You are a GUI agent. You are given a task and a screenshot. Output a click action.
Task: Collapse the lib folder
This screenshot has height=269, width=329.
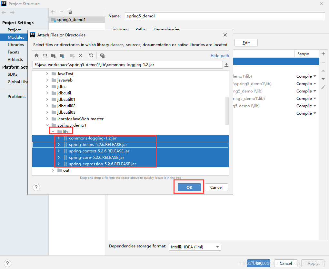pyautogui.click(x=53, y=131)
